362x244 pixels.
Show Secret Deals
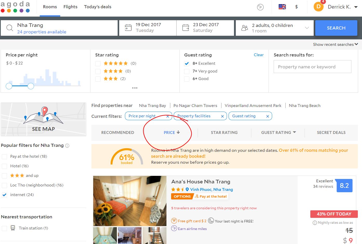[x=331, y=132]
